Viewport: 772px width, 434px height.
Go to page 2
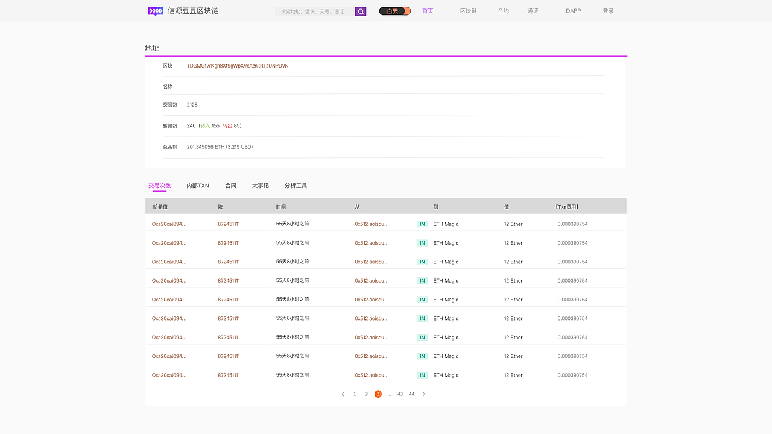coord(366,394)
